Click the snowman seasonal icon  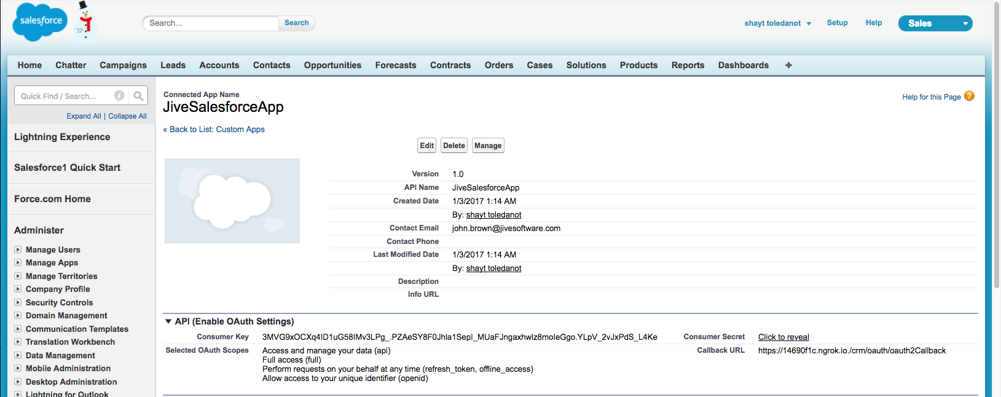click(x=85, y=22)
